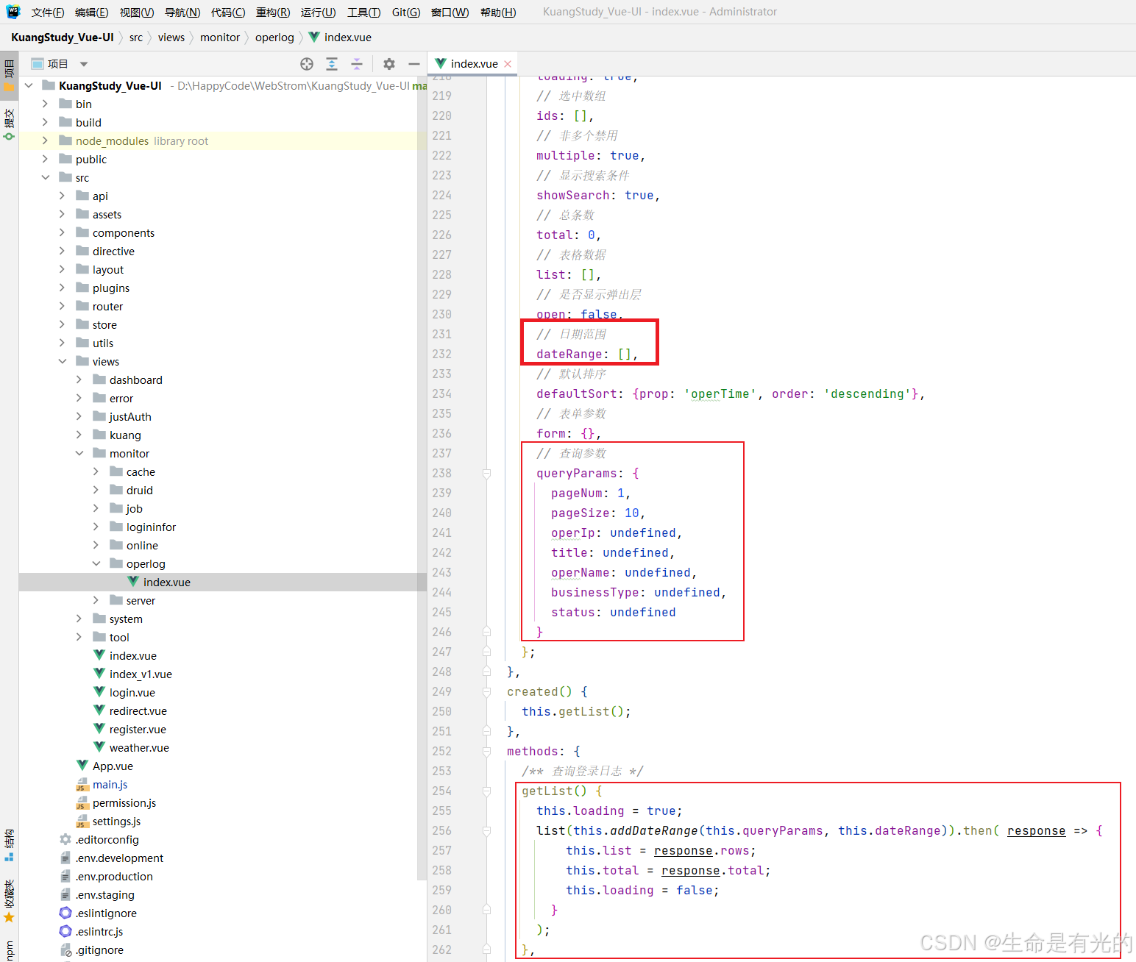The width and height of the screenshot is (1136, 962).
Task: Expand the components folder
Action: 62,233
